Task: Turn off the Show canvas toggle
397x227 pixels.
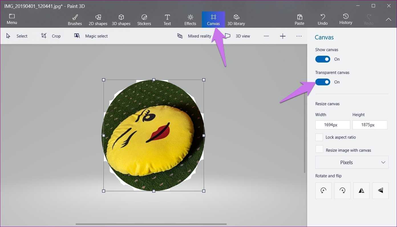Action: (323, 59)
